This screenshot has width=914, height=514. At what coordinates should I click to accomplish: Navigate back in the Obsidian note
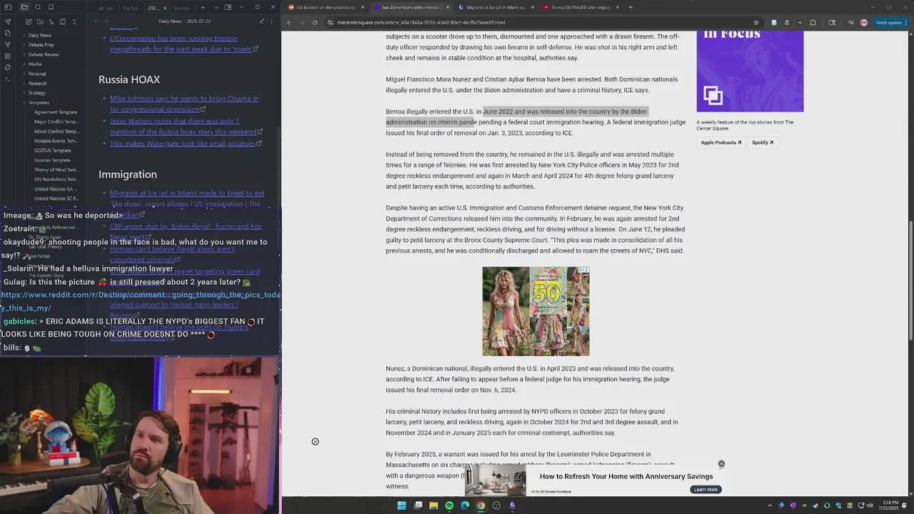(96, 21)
